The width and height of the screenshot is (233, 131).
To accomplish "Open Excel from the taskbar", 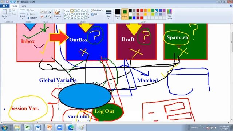I will (x=28, y=128).
